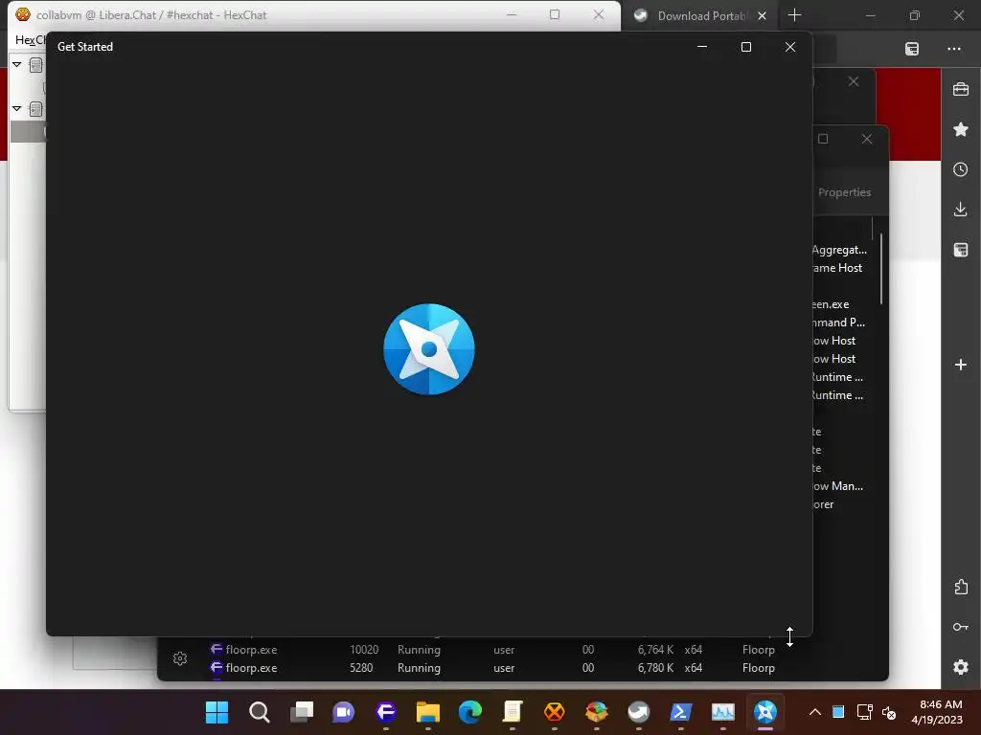The image size is (981, 735).
Task: Switch to Floorp browser on the taskbar
Action: [385, 712]
